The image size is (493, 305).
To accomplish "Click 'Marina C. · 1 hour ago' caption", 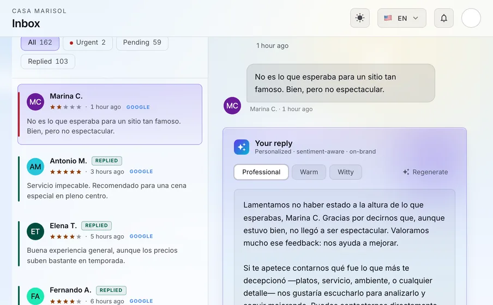I will [281, 109].
